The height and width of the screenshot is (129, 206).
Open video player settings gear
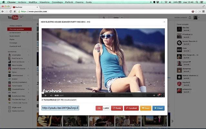(158, 95)
